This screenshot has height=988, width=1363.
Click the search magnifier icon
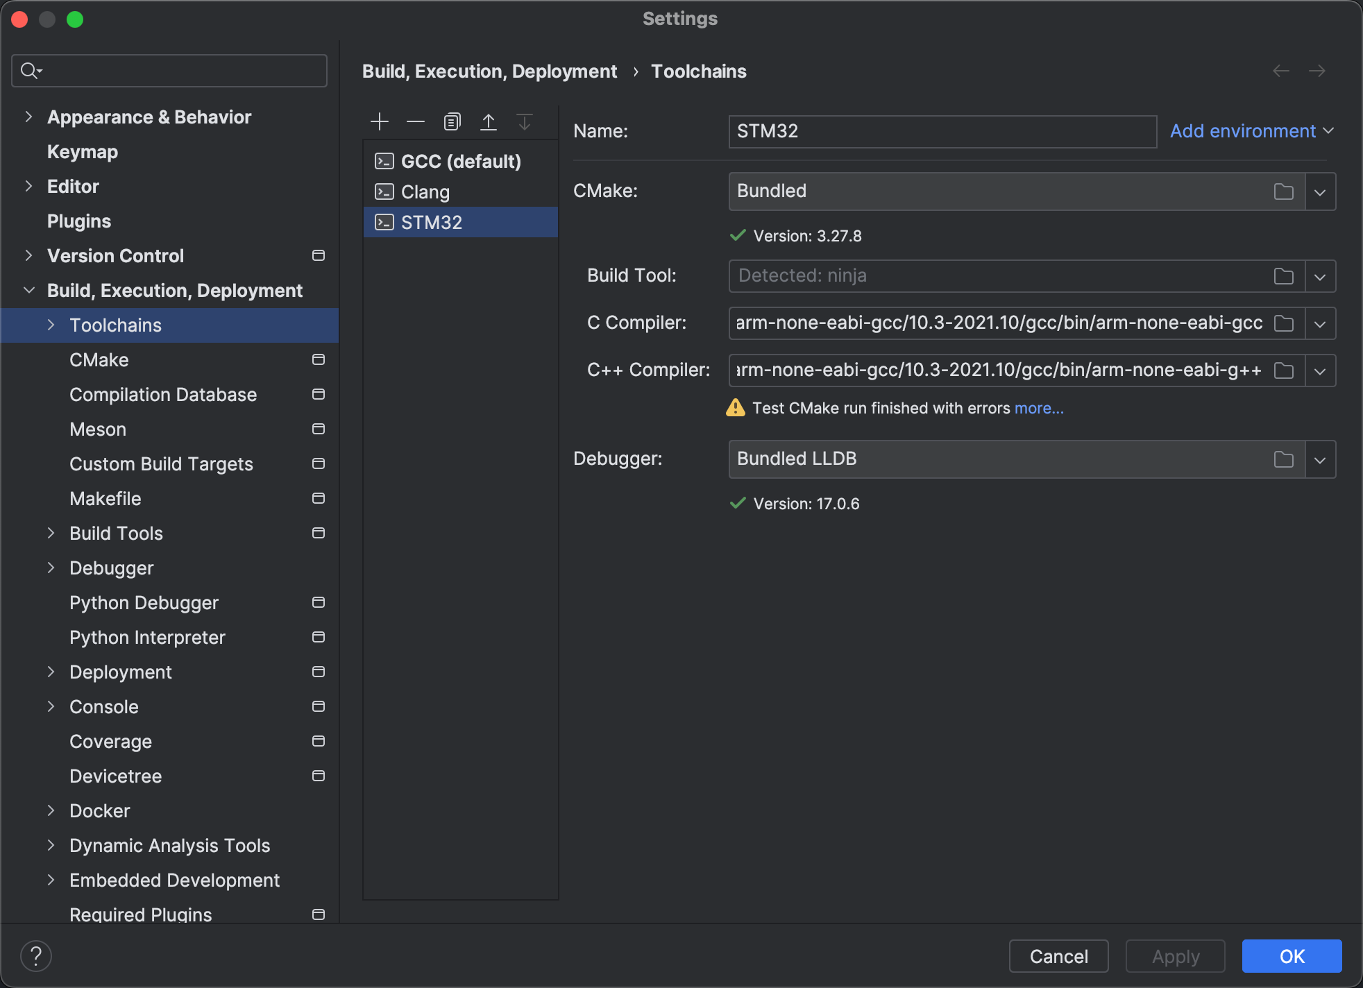(31, 71)
